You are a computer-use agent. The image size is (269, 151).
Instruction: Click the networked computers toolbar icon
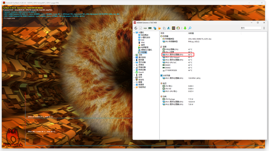pyautogui.click(x=155, y=28)
